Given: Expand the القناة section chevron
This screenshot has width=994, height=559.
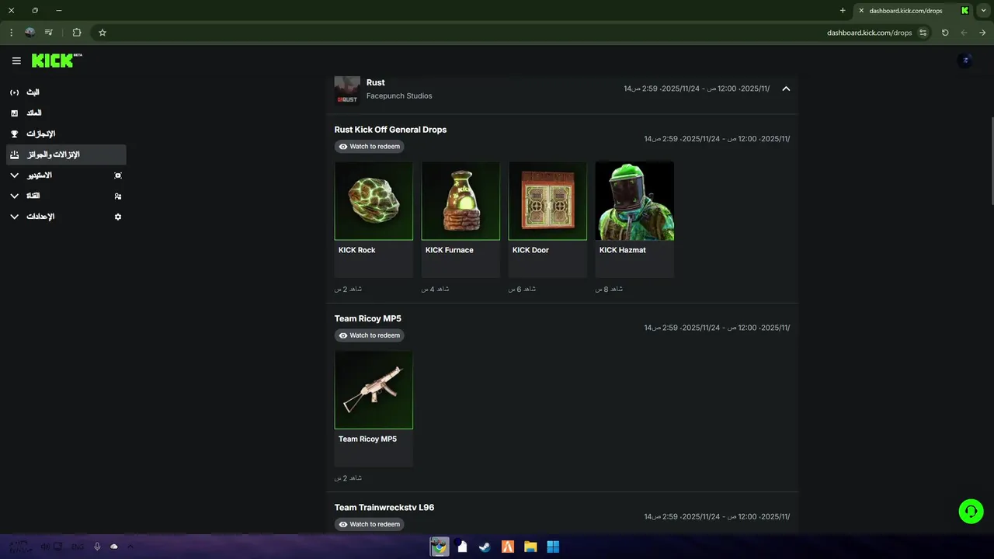Looking at the screenshot, I should (x=14, y=196).
